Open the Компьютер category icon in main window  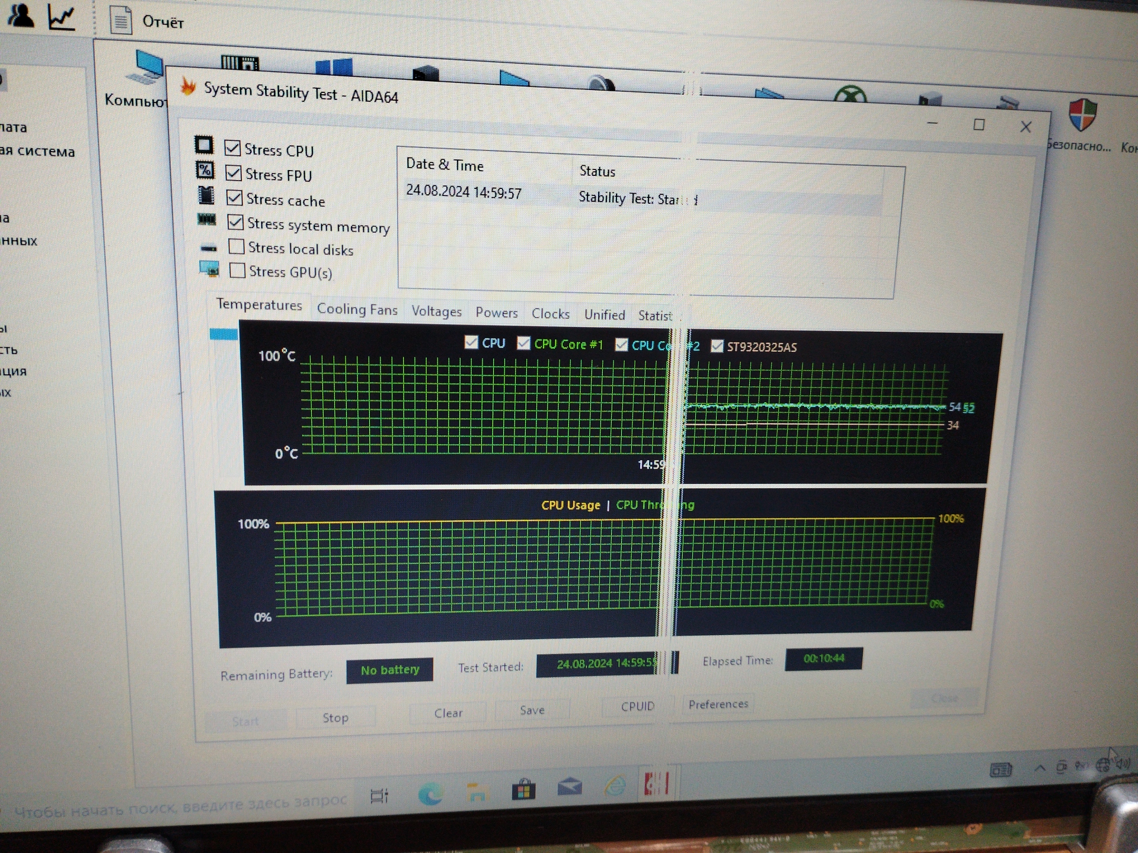click(x=146, y=68)
